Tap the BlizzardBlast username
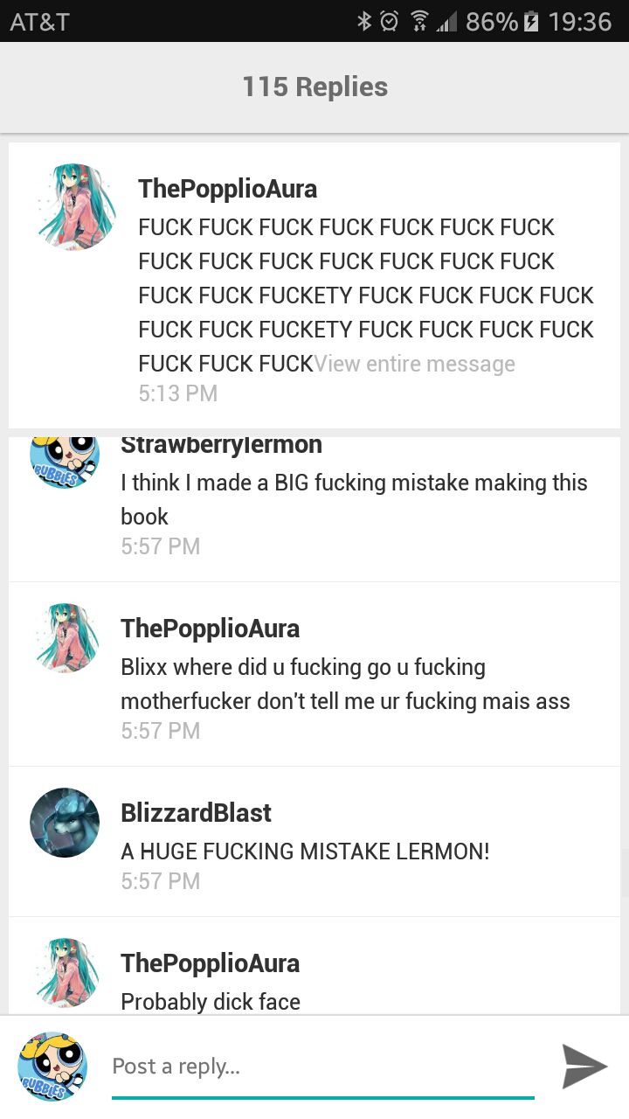 pyautogui.click(x=196, y=813)
